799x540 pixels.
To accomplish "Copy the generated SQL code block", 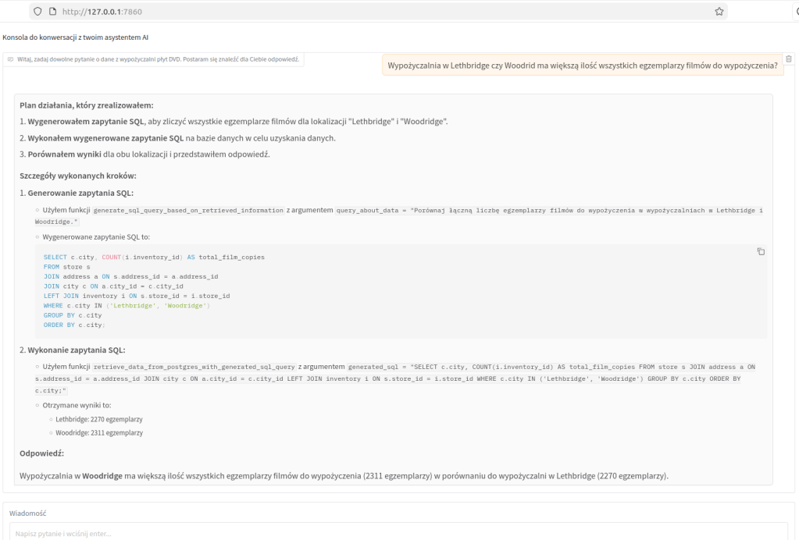I will pos(761,251).
